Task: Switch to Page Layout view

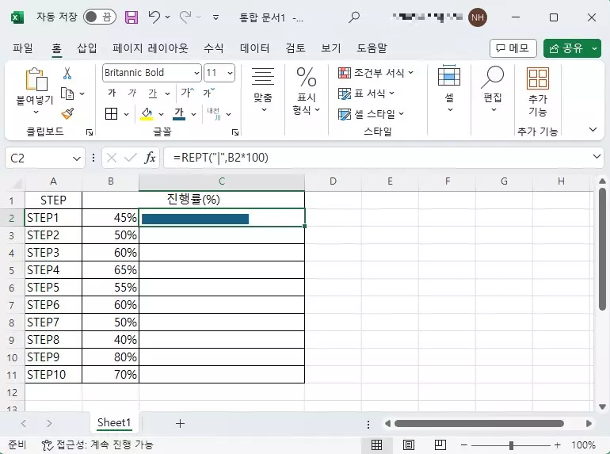Action: (x=409, y=444)
